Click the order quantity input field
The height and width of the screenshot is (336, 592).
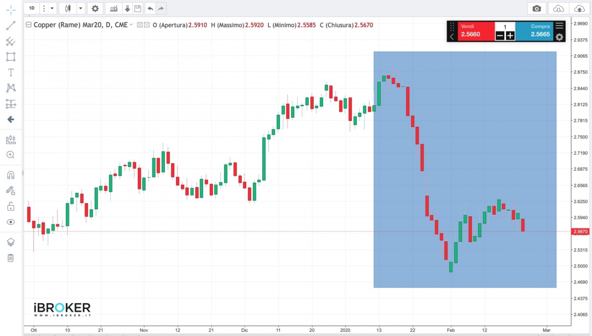[505, 27]
